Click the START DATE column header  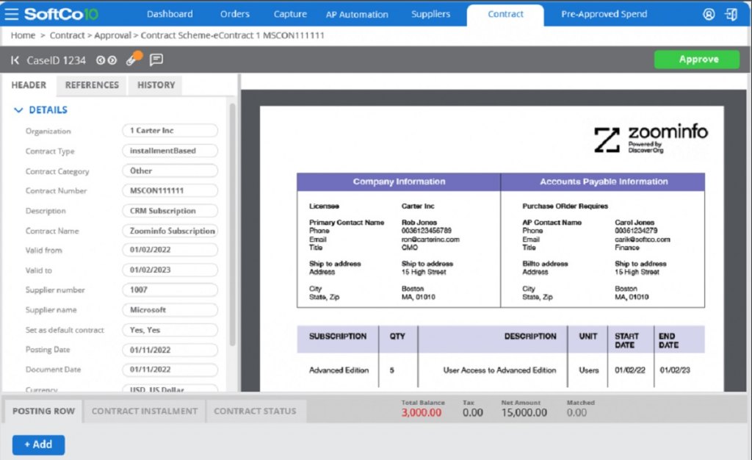[626, 340]
